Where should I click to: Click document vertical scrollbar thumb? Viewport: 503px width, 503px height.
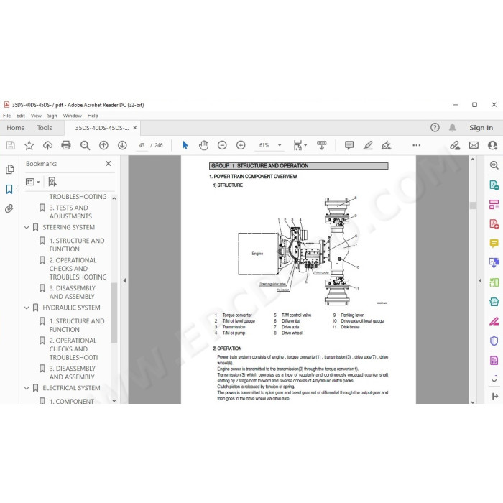[x=473, y=206]
